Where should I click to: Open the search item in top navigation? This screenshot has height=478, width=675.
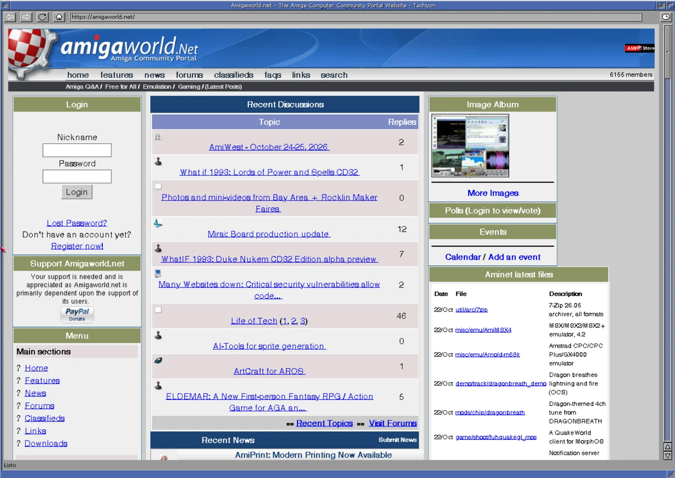(334, 75)
